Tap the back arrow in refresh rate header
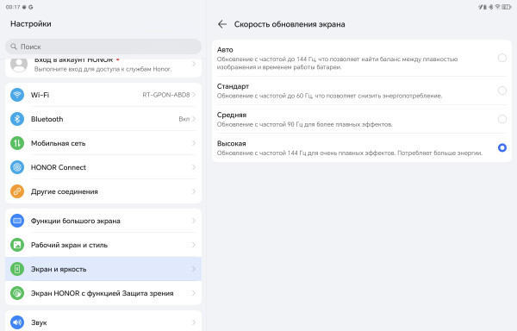The width and height of the screenshot is (517, 331). (222, 24)
